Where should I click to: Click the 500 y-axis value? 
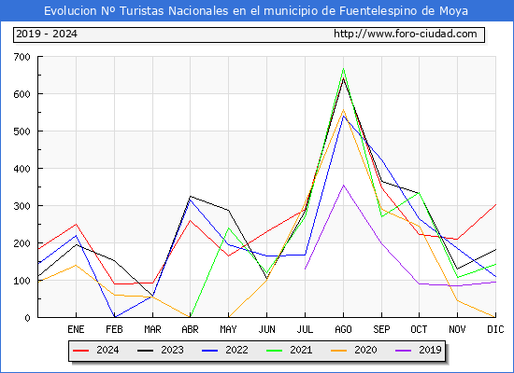coord(22,131)
